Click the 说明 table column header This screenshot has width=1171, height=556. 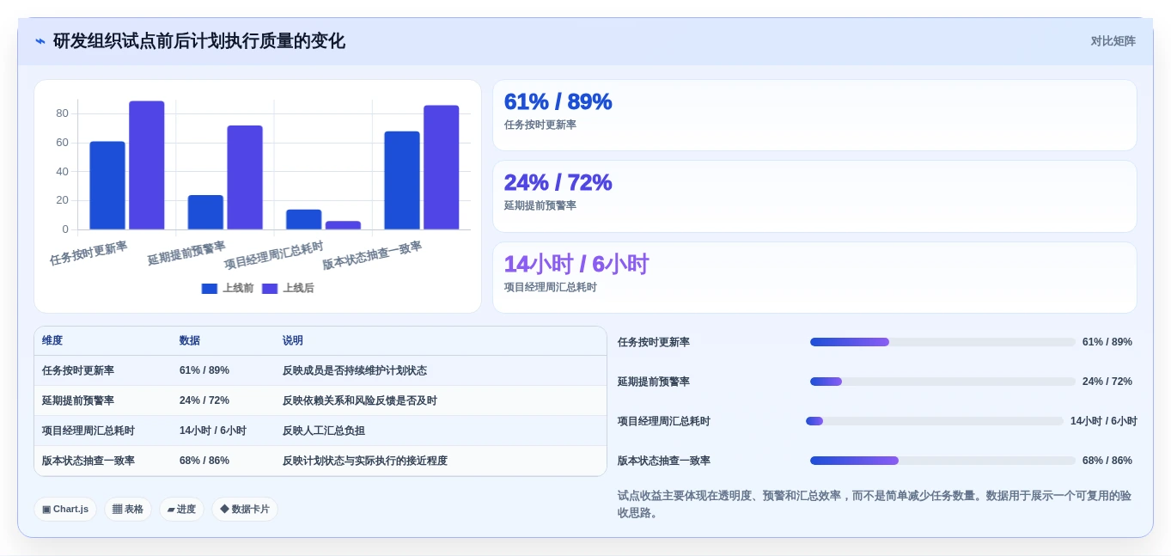pos(293,341)
